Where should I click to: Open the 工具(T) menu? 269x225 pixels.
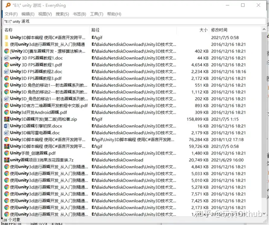97,14
